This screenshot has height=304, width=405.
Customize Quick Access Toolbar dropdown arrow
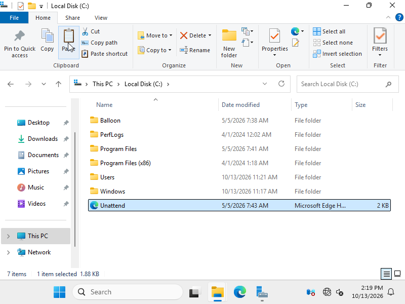point(41,7)
